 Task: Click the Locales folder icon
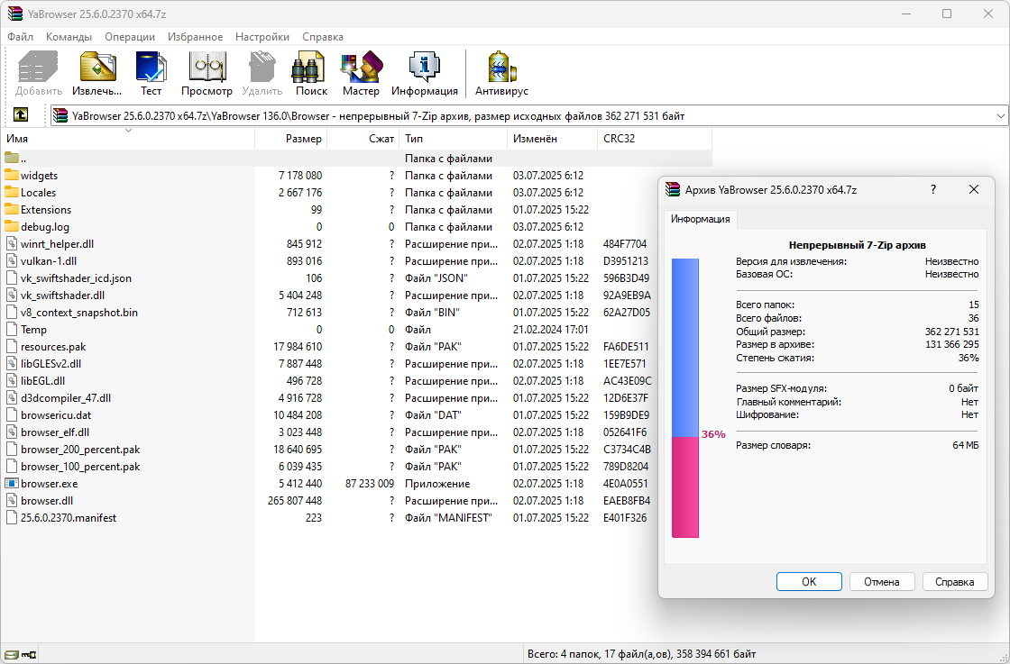pos(12,192)
